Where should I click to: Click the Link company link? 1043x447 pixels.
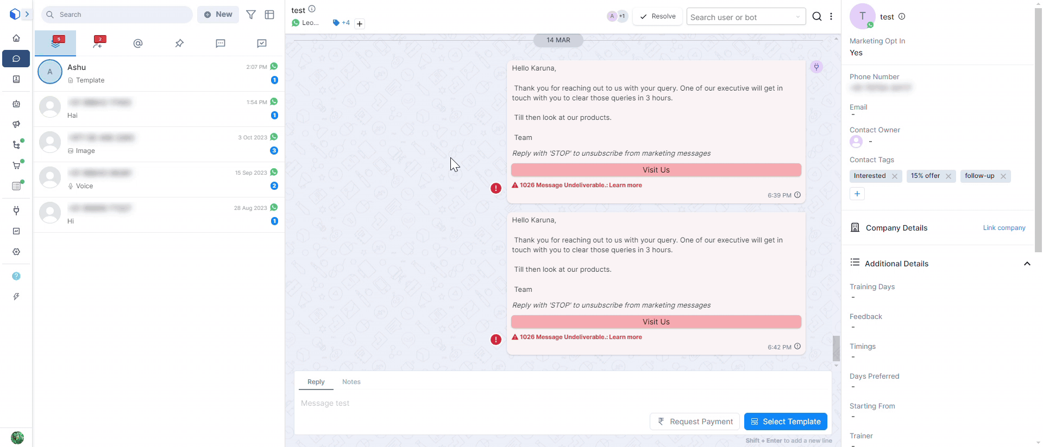1004,228
